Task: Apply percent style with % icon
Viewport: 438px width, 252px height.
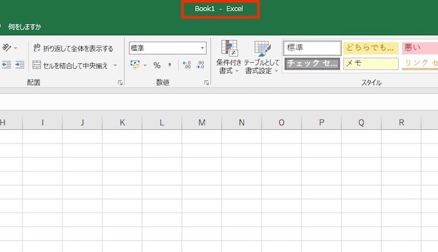Action: [156, 65]
